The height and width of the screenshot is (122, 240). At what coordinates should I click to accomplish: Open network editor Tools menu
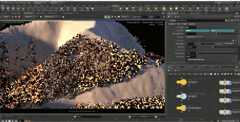(189, 74)
